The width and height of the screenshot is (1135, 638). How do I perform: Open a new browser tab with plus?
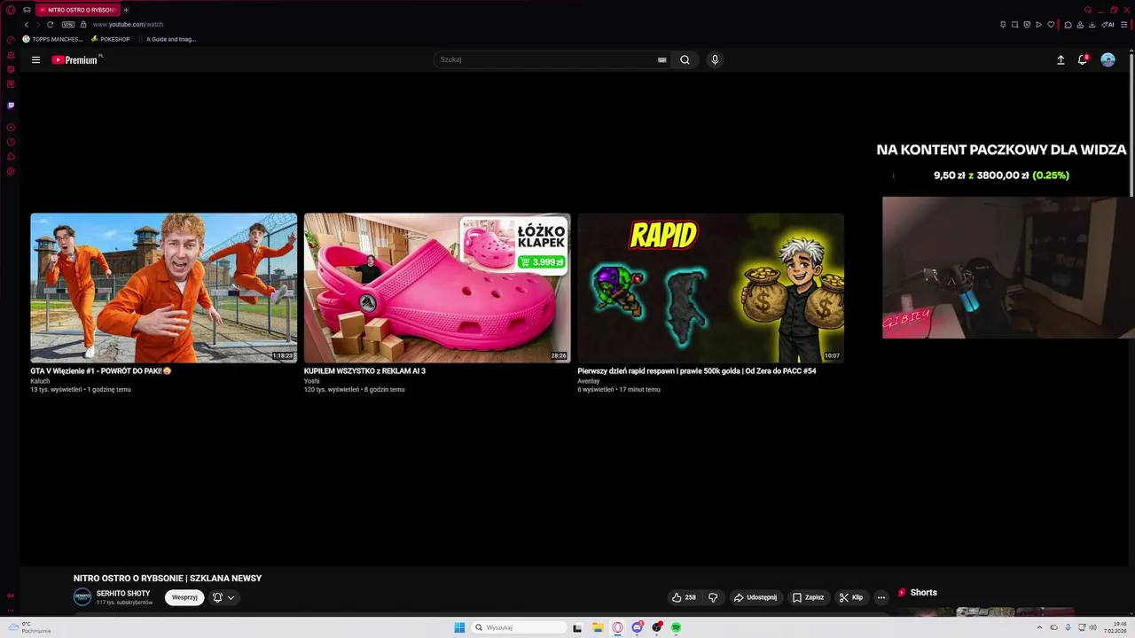point(126,10)
